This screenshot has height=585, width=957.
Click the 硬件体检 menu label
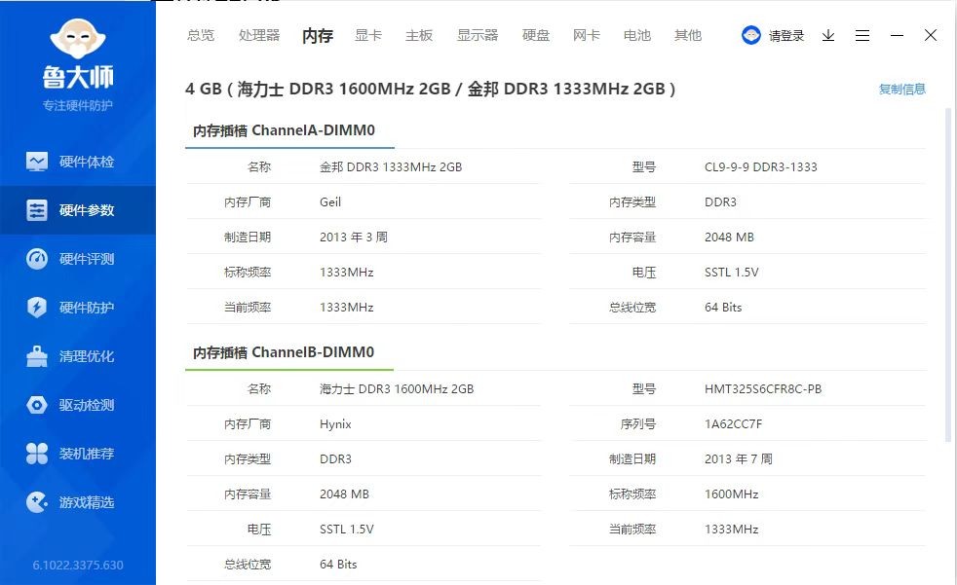(x=87, y=162)
